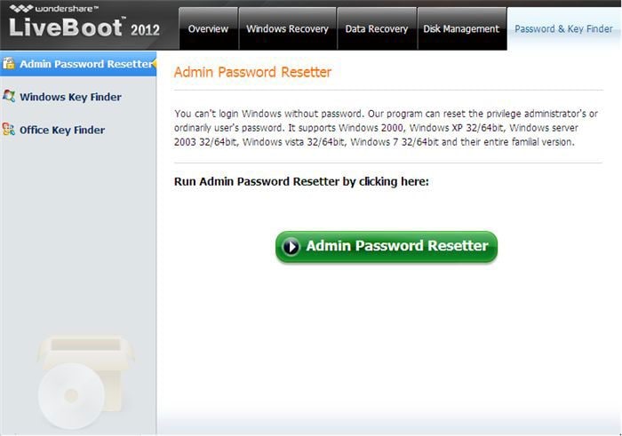Click the Windows flag icon in the sidebar
622x436 pixels.
(9, 97)
